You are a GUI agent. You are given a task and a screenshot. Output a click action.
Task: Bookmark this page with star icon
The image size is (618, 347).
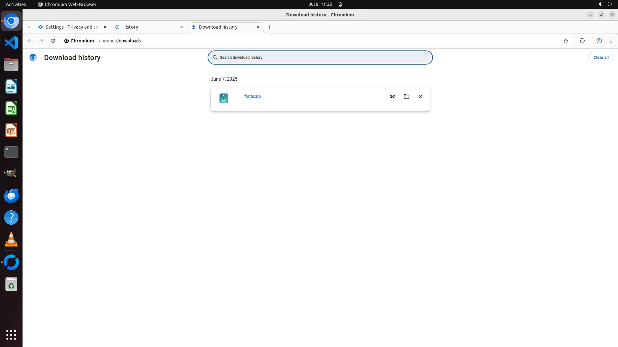coord(566,41)
